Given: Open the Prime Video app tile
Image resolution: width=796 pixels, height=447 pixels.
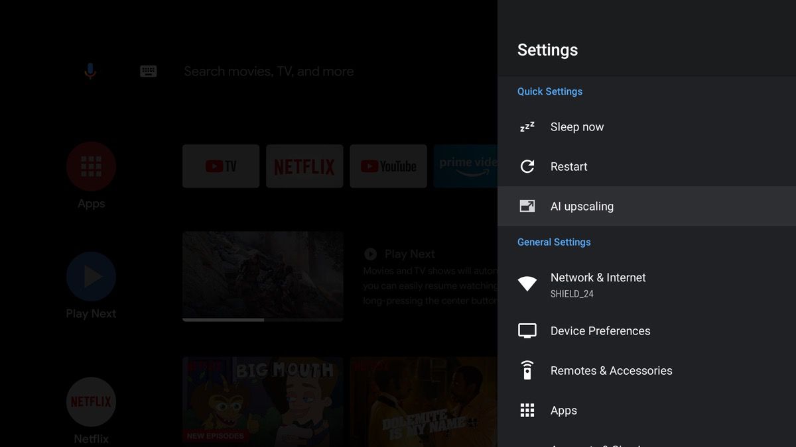Looking at the screenshot, I should point(466,166).
